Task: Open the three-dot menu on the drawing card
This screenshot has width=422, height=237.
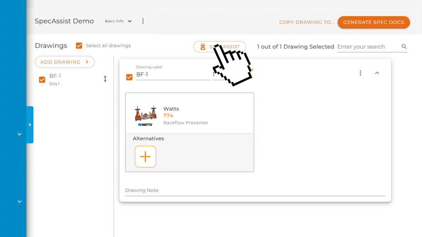Action: pos(360,73)
